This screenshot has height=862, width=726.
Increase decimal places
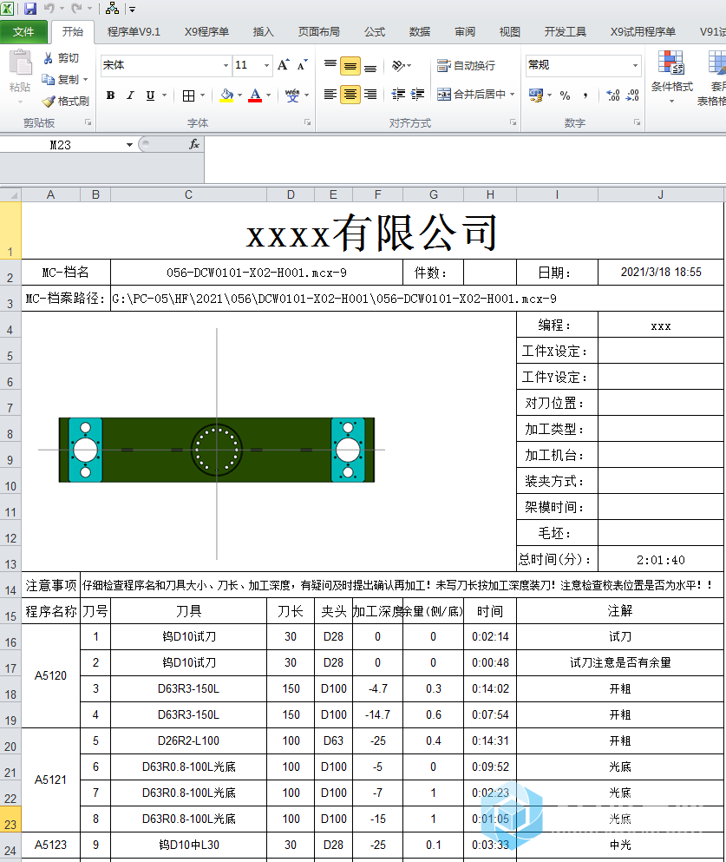[x=613, y=95]
